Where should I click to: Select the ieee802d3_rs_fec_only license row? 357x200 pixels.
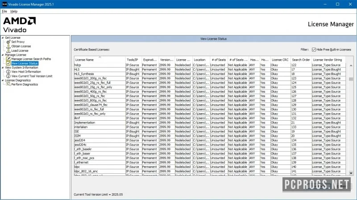(x=210, y=114)
